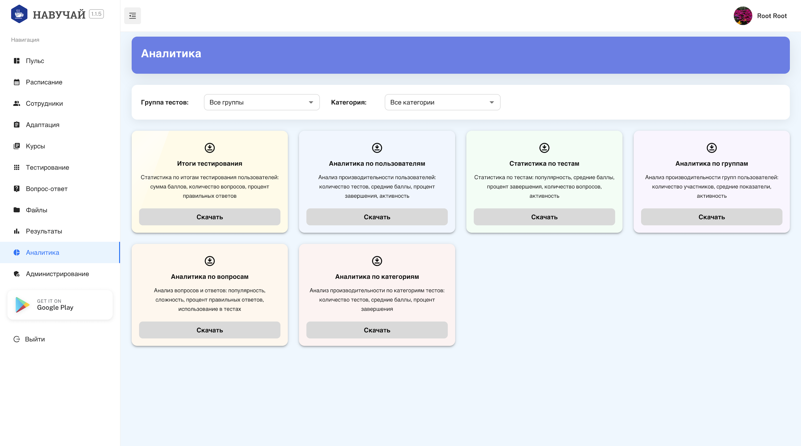The width and height of the screenshot is (801, 446).
Task: Go to Вопрос-ответ page
Action: 60,189
